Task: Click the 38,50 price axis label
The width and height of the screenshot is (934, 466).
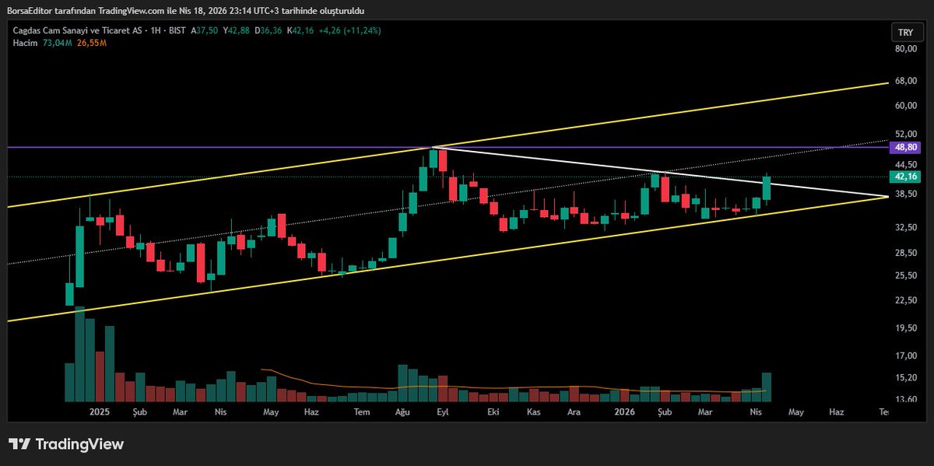Action: click(x=907, y=193)
